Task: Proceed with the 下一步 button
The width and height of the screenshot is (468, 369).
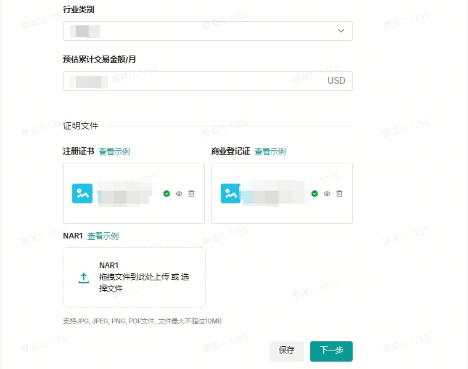Action: coord(331,351)
